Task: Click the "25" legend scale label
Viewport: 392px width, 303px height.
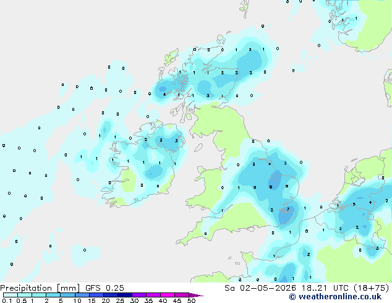Action: click(x=120, y=301)
